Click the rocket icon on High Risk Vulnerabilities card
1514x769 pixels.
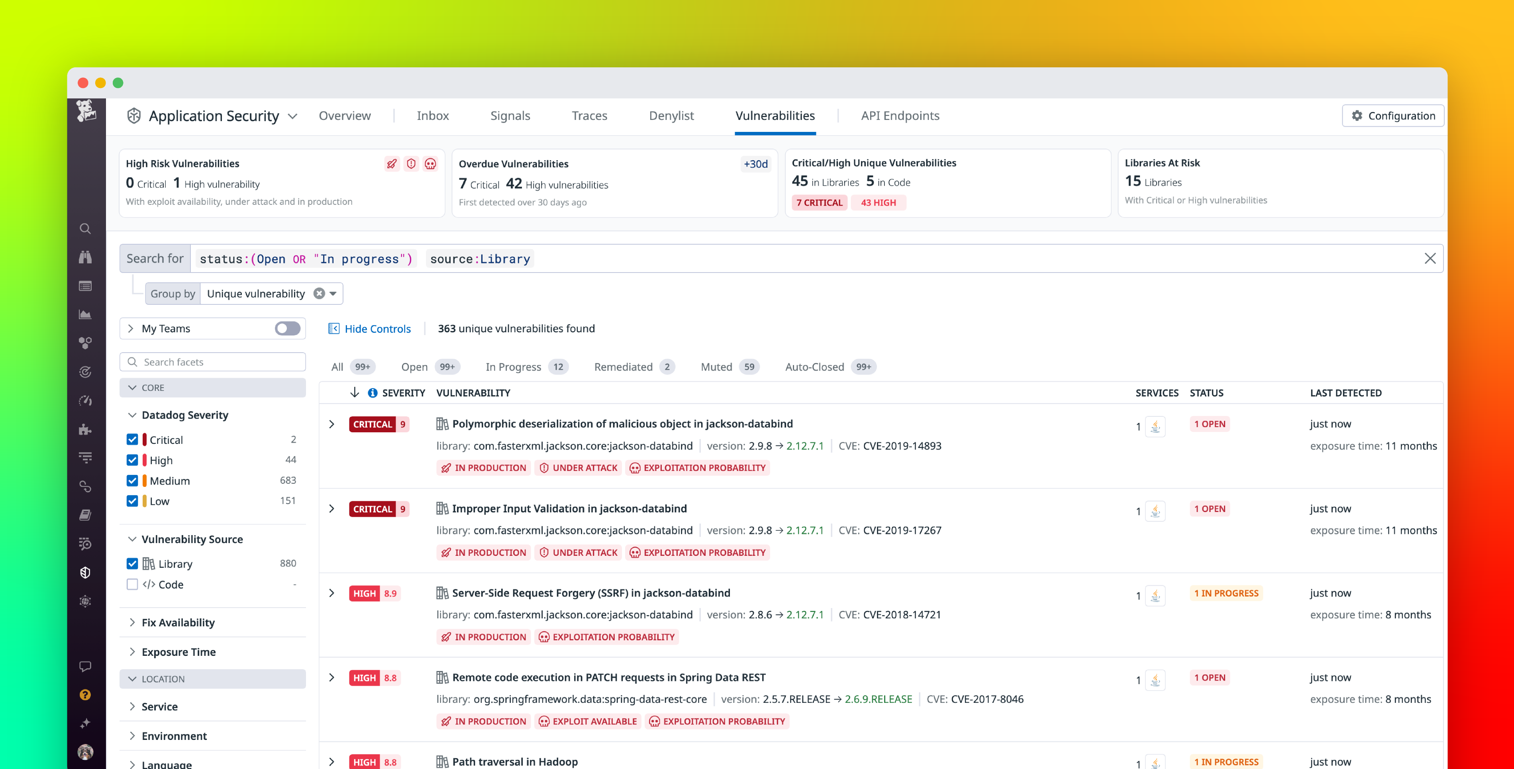click(392, 164)
